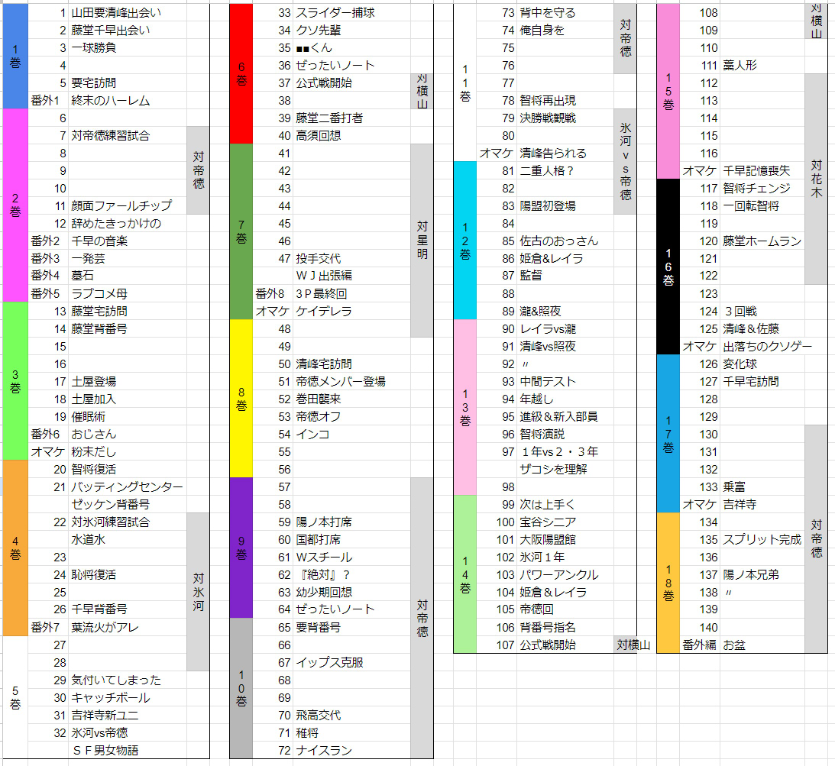The height and width of the screenshot is (766, 835).
Task: Select the cell '山田要清峰出会い'
Action: click(x=128, y=12)
